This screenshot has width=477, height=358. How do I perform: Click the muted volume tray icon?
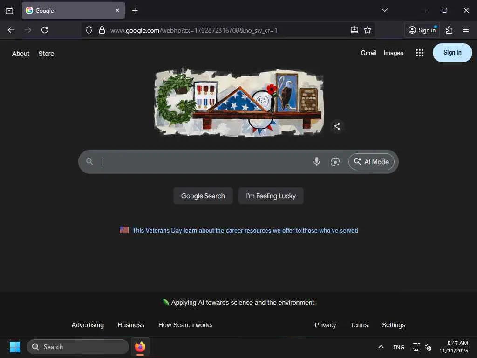pos(428,347)
